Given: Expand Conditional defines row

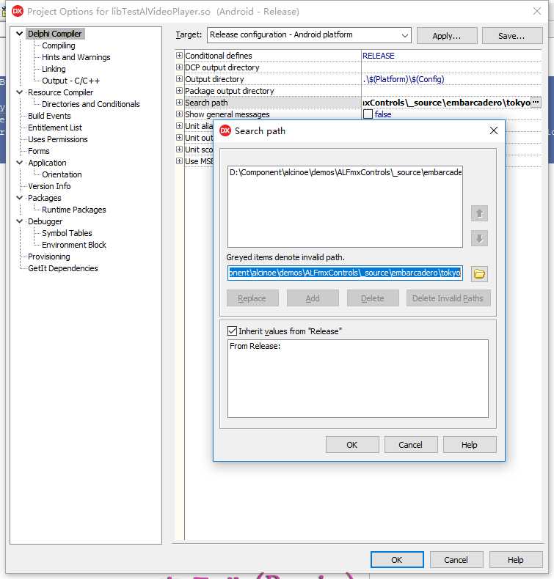Looking at the screenshot, I should [x=179, y=56].
